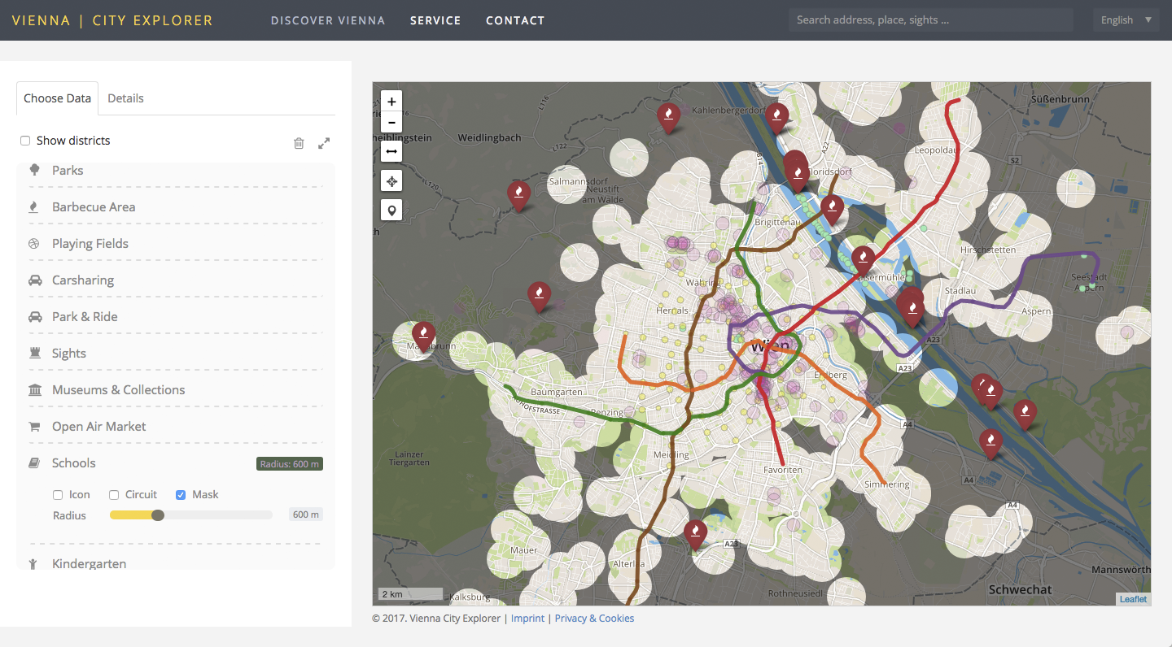Open the Imprint link in footer
Image resolution: width=1172 pixels, height=647 pixels.
click(x=527, y=619)
